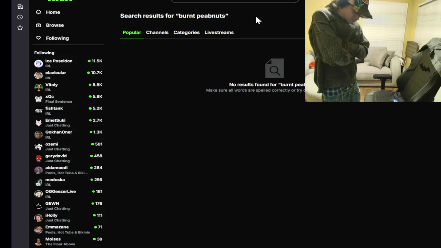441x248 pixels.
Task: Select meduska channel name
Action: click(55, 179)
